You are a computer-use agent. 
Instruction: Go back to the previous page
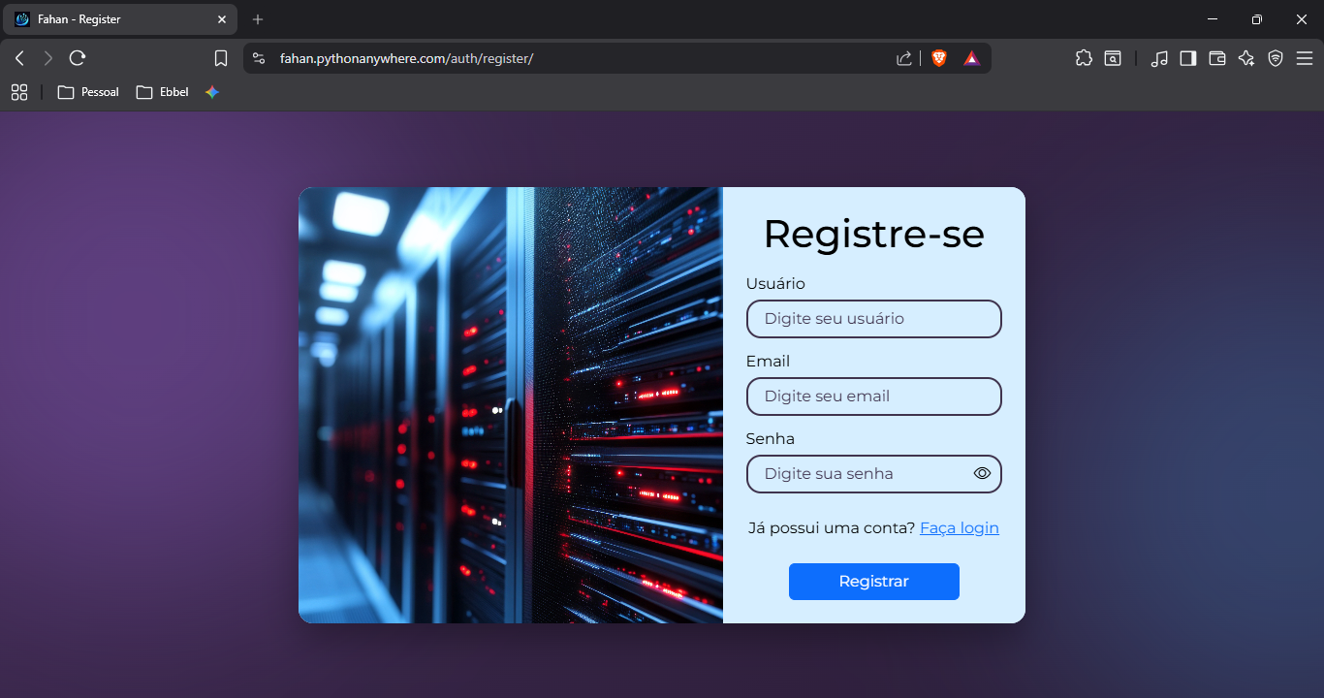19,58
